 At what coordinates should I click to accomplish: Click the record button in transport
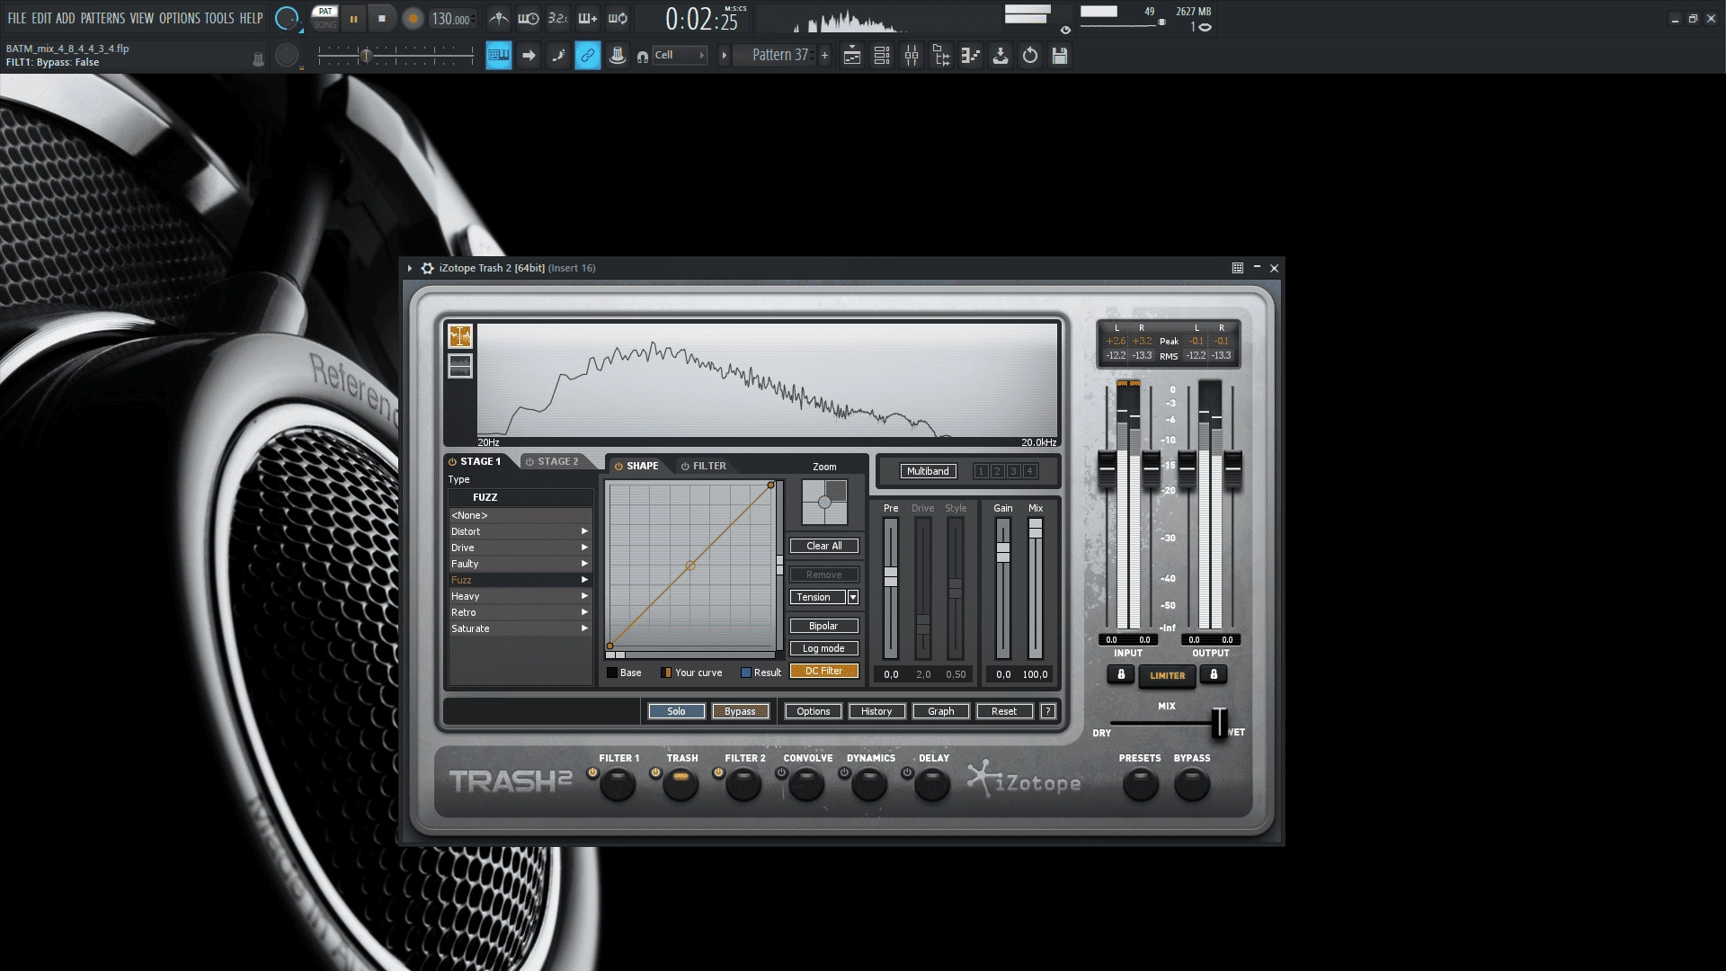pyautogui.click(x=413, y=18)
